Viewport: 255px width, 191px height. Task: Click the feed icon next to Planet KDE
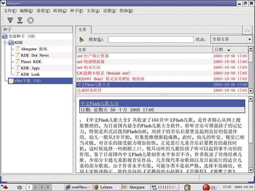tap(18, 62)
